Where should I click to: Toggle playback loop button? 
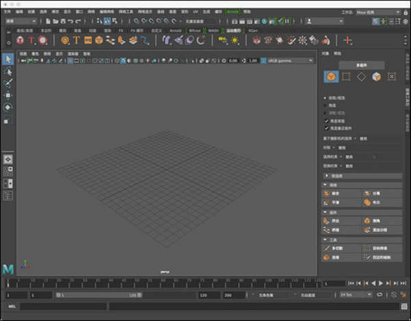pyautogui.click(x=379, y=295)
